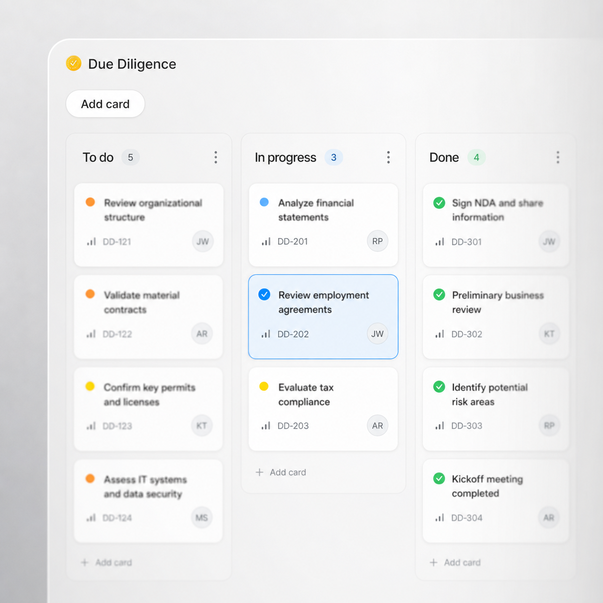This screenshot has height=603, width=603.
Task: Toggle green check on Preliminary business review
Action: coord(439,294)
